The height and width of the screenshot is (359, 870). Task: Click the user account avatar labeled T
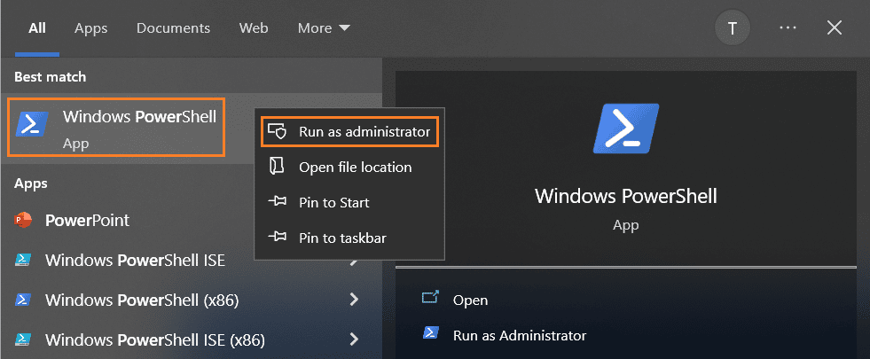coord(732,28)
